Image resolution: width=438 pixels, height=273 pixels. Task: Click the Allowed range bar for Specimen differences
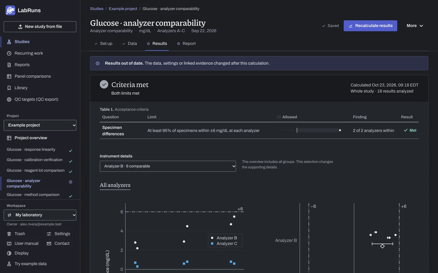pos(310,130)
